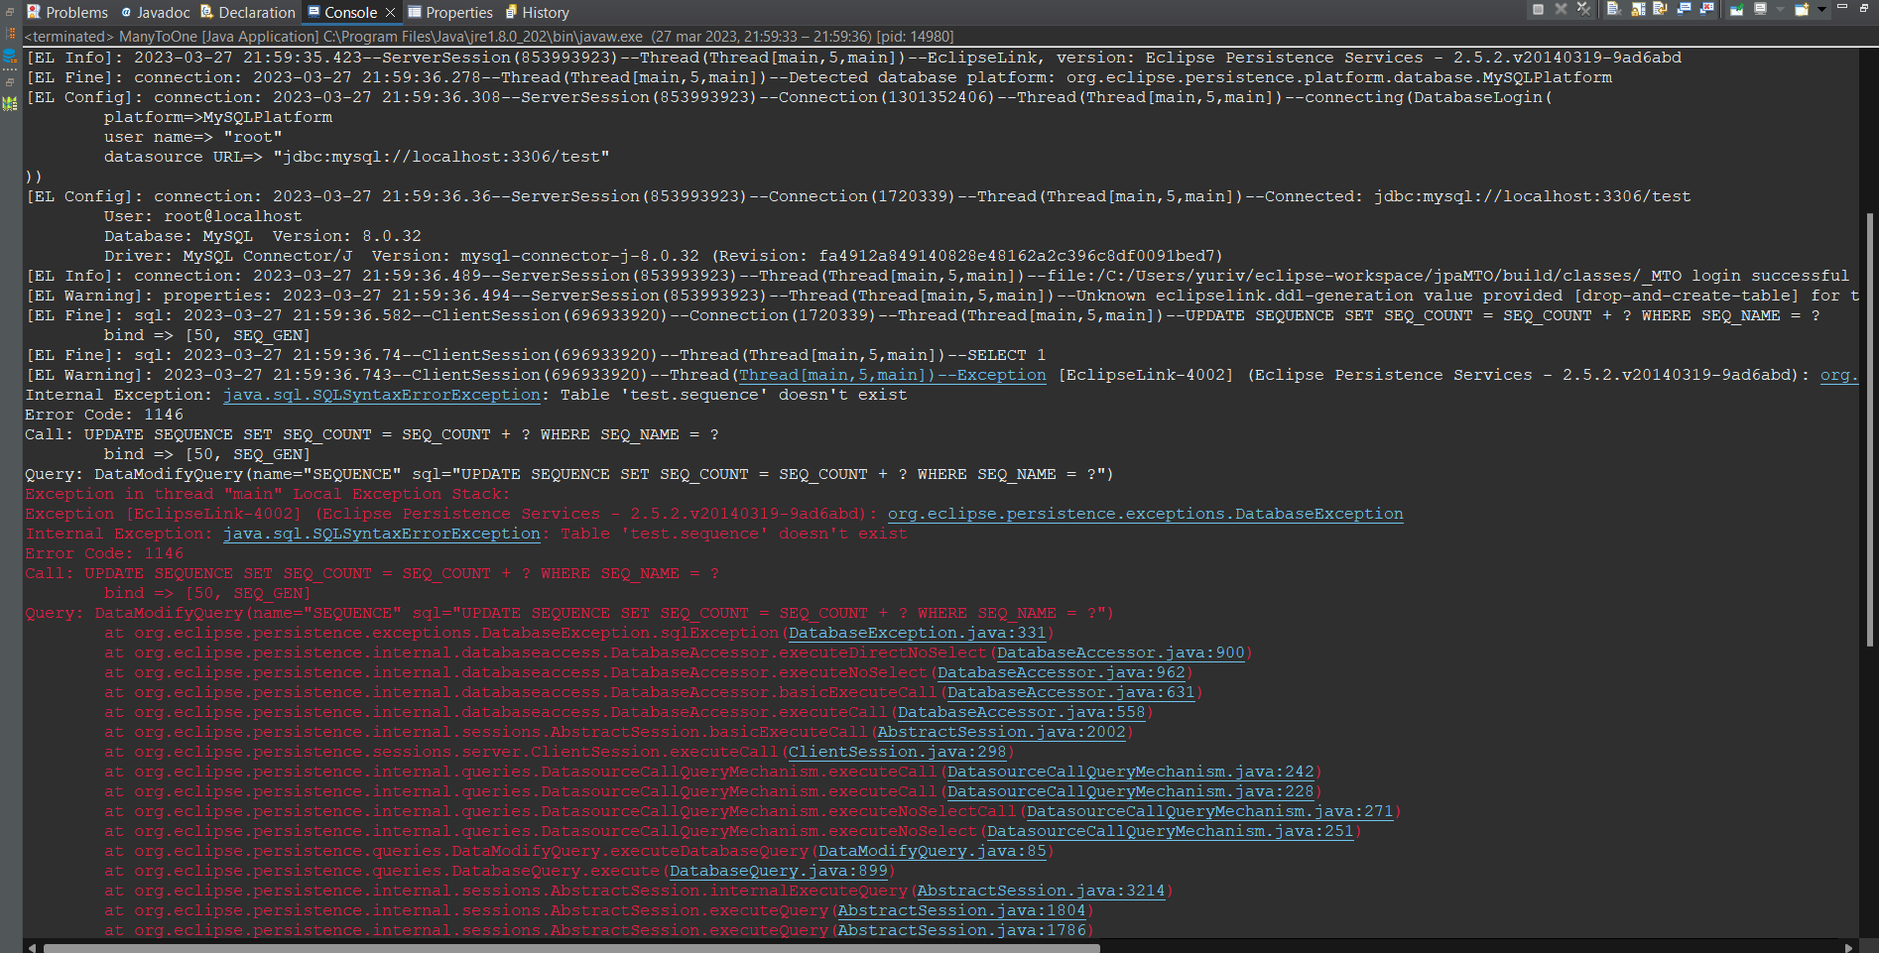Click 'platform=>MySQLPlatform' line
The image size is (1879, 953).
pos(218,117)
